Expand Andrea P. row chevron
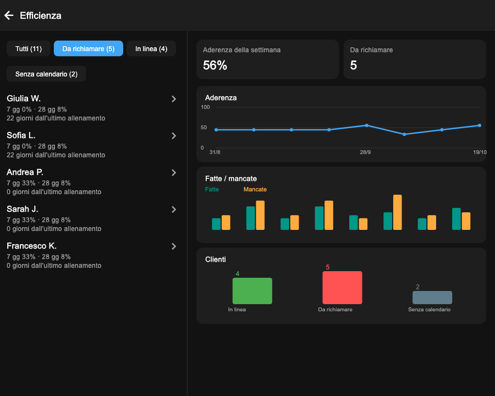Viewport: 495px width, 396px height. click(174, 173)
